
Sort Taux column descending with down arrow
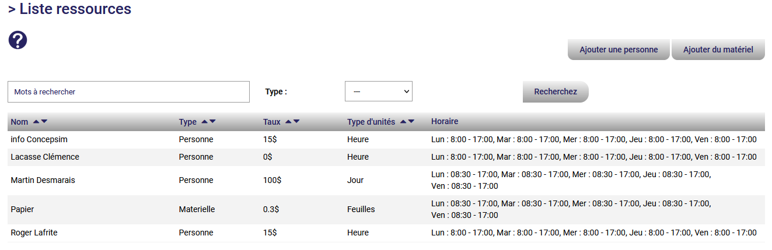[x=296, y=122]
